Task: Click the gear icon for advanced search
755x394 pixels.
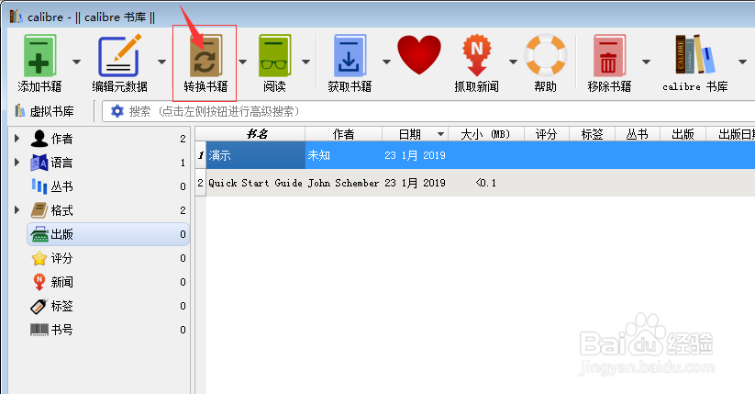Action: coord(117,111)
